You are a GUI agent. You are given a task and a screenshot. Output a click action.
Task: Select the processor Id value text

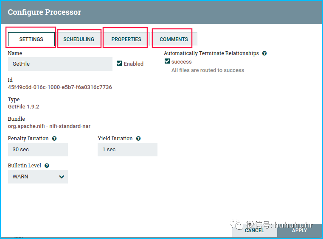coord(60,87)
